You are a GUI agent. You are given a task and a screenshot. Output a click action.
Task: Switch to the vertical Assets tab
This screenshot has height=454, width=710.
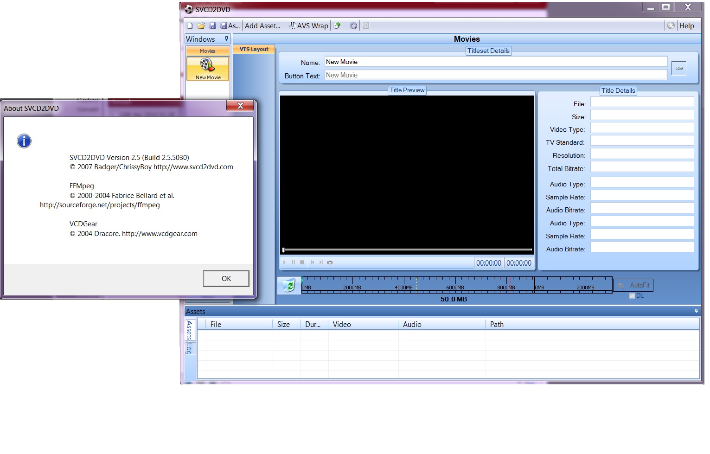(x=189, y=330)
